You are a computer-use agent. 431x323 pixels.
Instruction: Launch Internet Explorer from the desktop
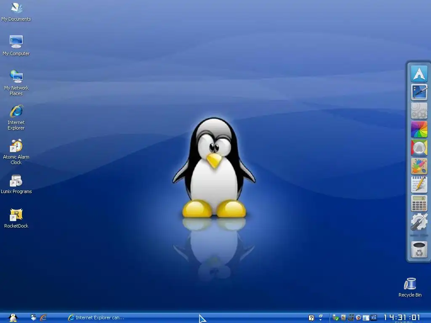tap(16, 117)
